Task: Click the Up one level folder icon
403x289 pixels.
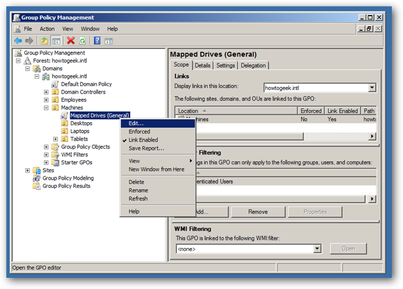Action: pos(45,41)
